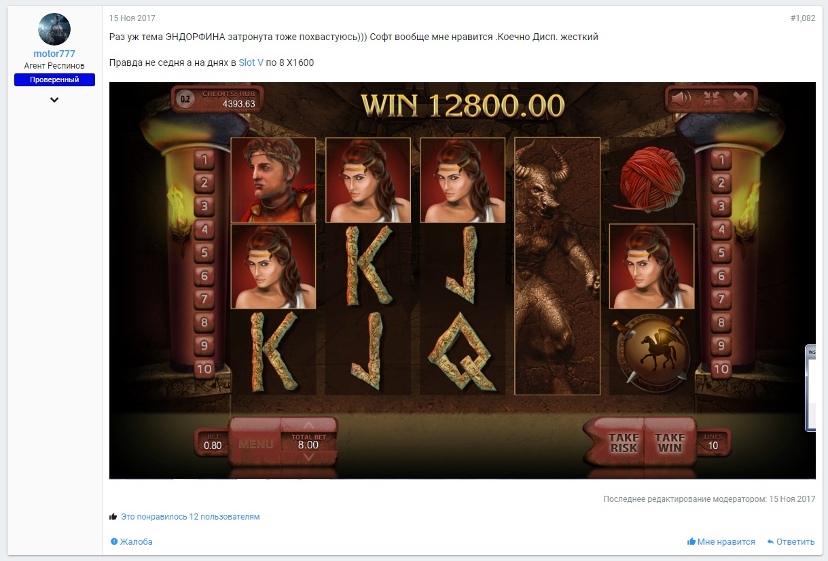The image size is (828, 561).
Task: Show the 12 users who liked
Action: point(190,517)
